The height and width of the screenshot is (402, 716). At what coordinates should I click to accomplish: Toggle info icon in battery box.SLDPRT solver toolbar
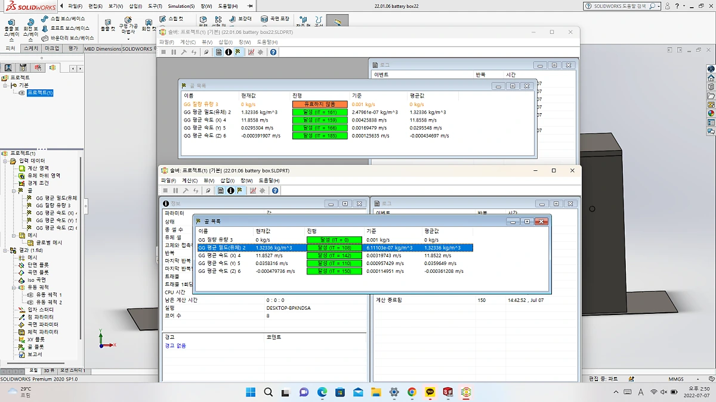point(230,191)
